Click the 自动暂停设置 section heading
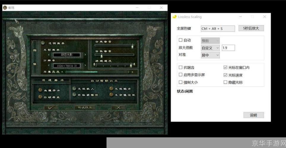Image resolution: width=286 pixels, height=148 pixels. pos(104,81)
